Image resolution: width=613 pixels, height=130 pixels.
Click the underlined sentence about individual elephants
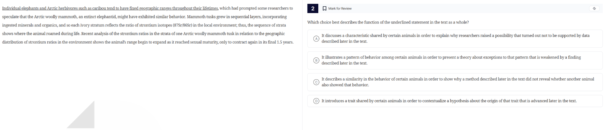tap(110, 8)
